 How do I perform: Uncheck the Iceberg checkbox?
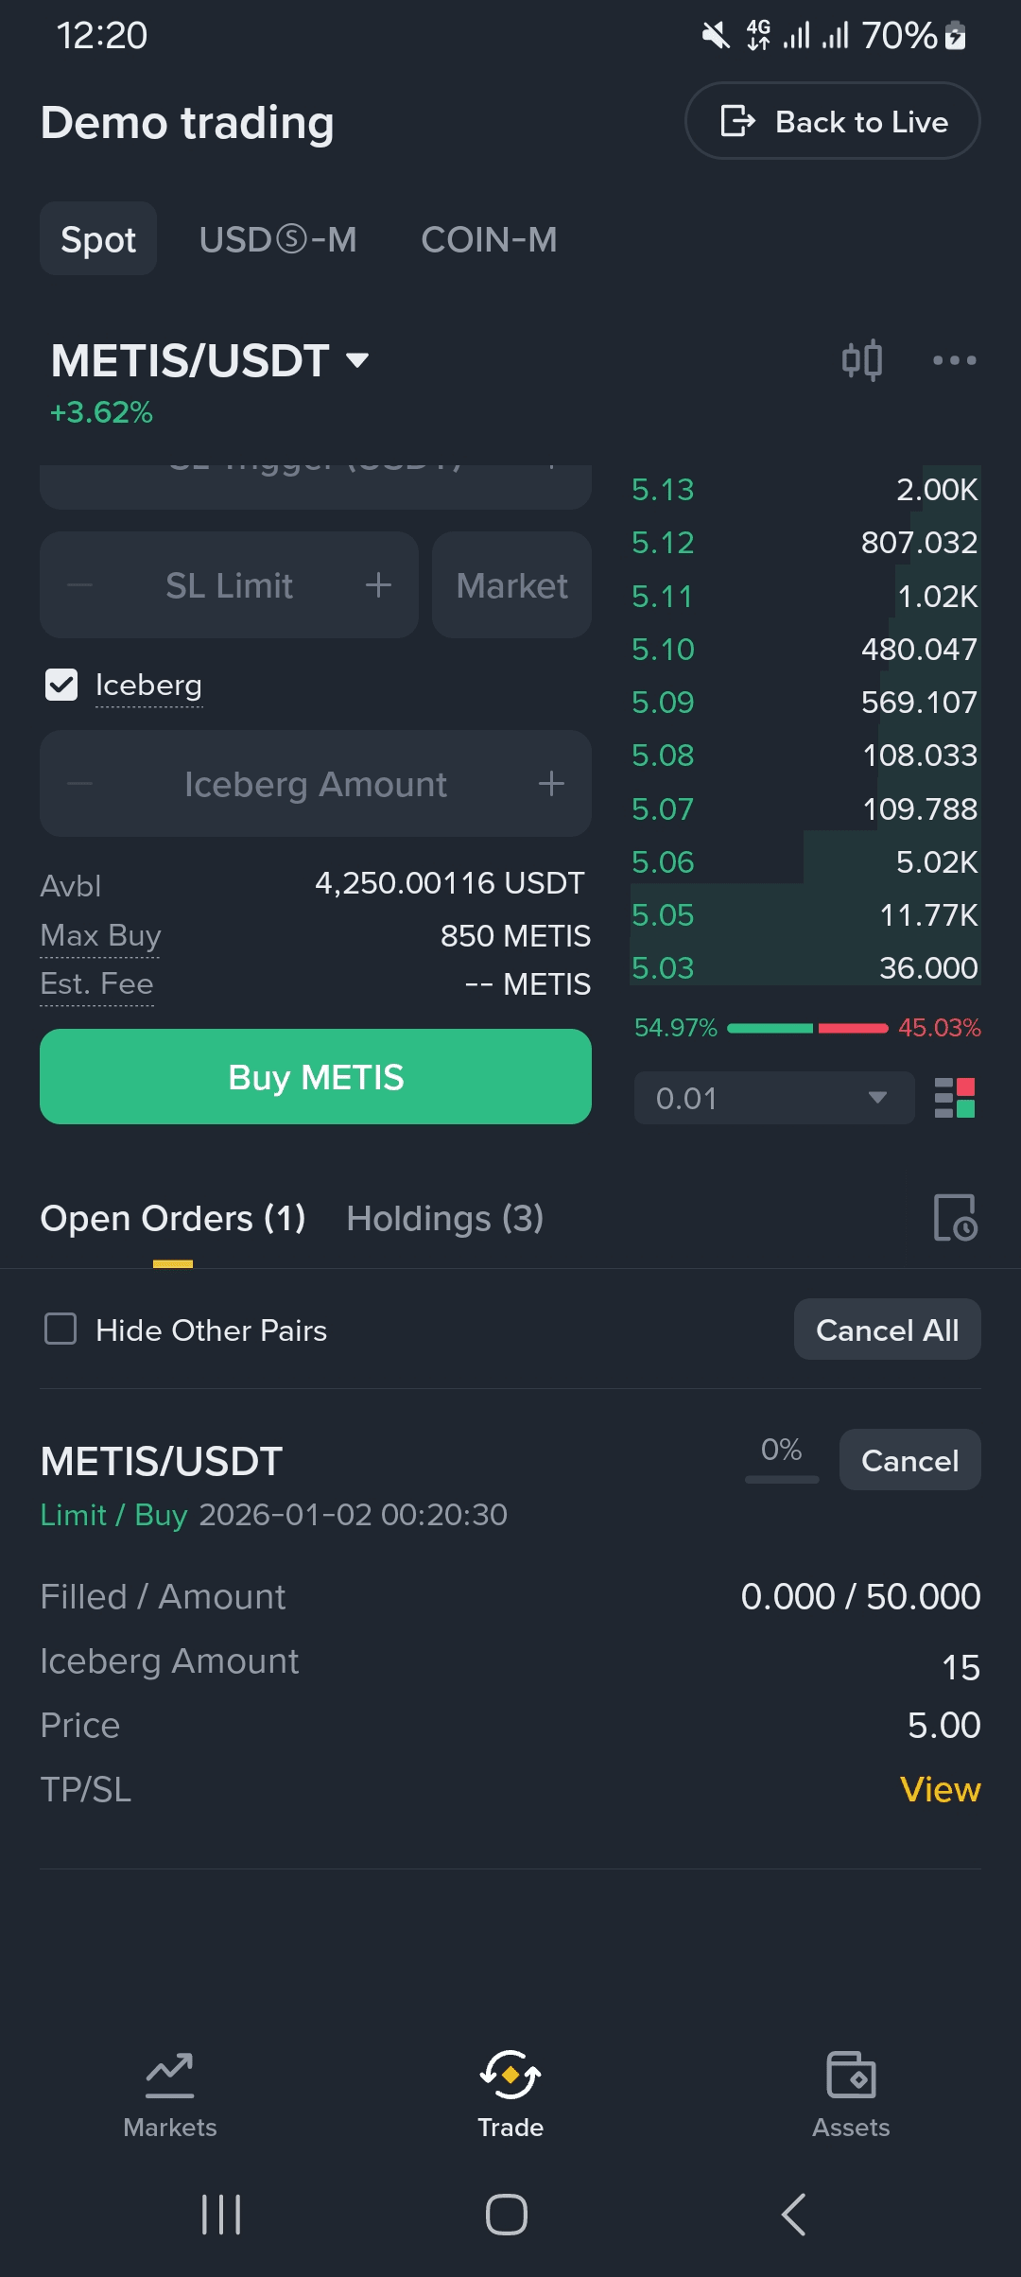[x=61, y=685]
